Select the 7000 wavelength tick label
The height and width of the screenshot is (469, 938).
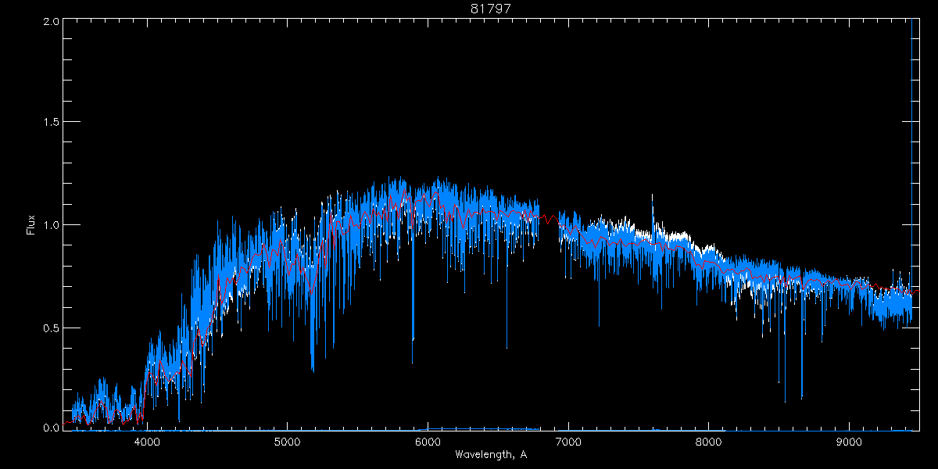click(568, 441)
